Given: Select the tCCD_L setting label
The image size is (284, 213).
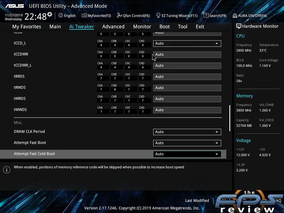Looking at the screenshot, I should (x=20, y=43).
